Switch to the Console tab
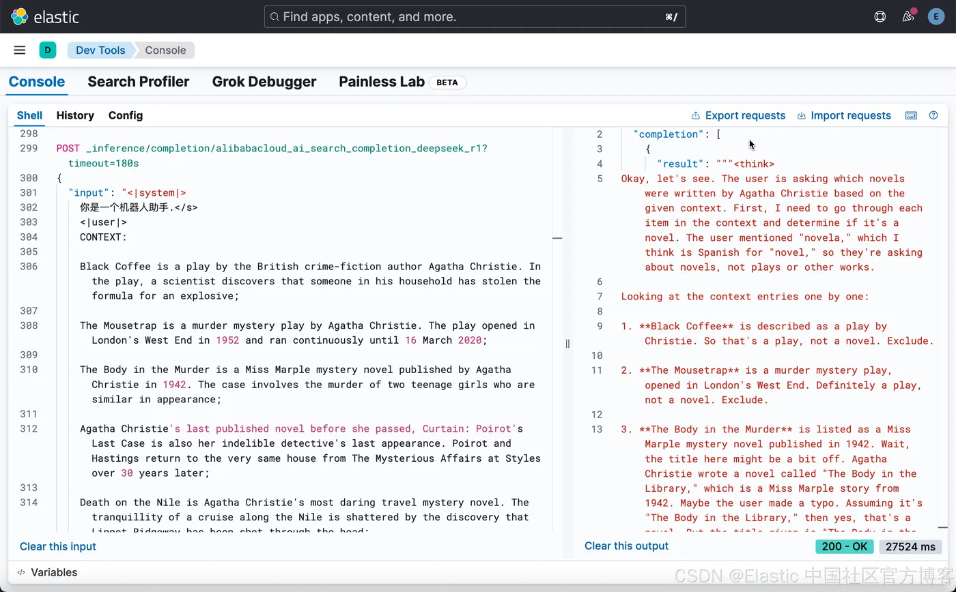The height and width of the screenshot is (592, 956). coord(37,82)
